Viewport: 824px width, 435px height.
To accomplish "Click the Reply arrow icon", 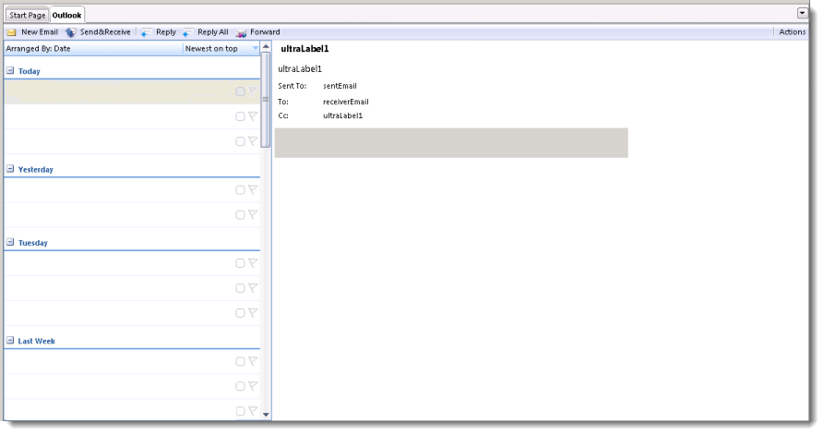I will point(146,32).
